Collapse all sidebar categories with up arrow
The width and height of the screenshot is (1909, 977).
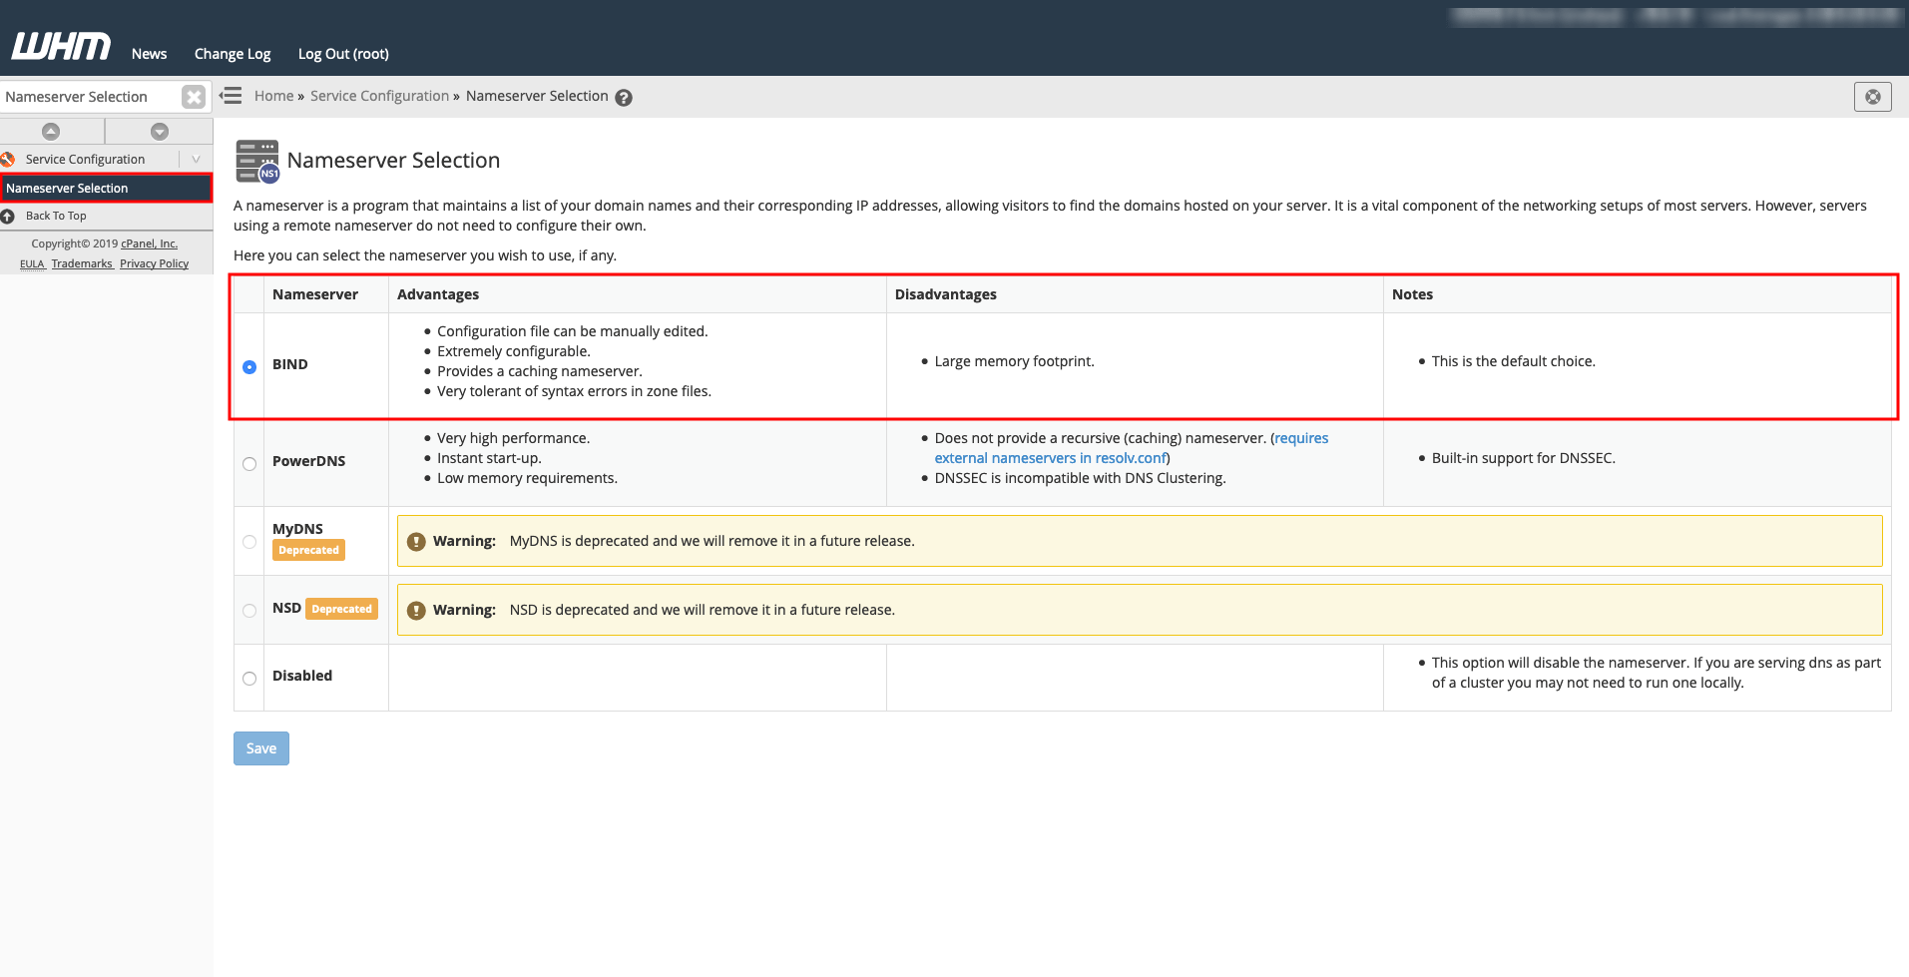pos(51,132)
